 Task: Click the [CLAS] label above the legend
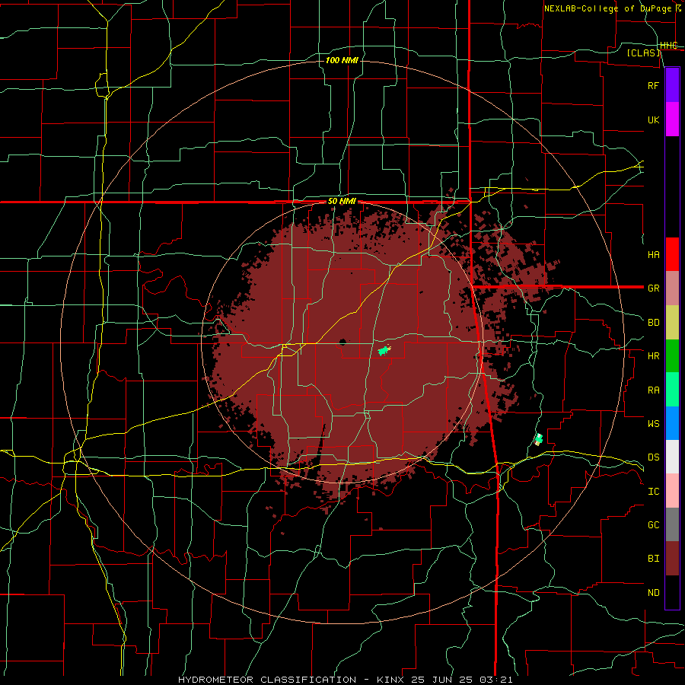[x=643, y=53]
